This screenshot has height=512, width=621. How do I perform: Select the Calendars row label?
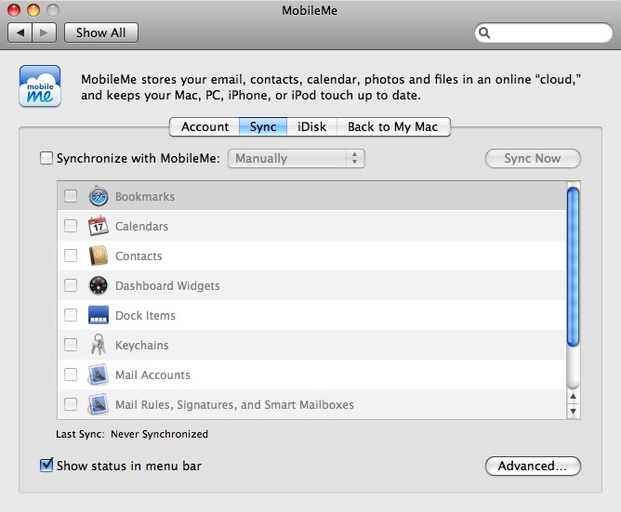pyautogui.click(x=142, y=226)
